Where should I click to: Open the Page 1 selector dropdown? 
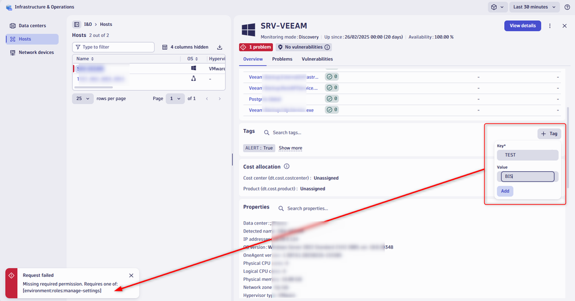tap(175, 98)
